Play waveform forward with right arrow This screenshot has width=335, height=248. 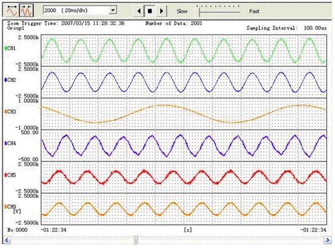[x=161, y=11]
